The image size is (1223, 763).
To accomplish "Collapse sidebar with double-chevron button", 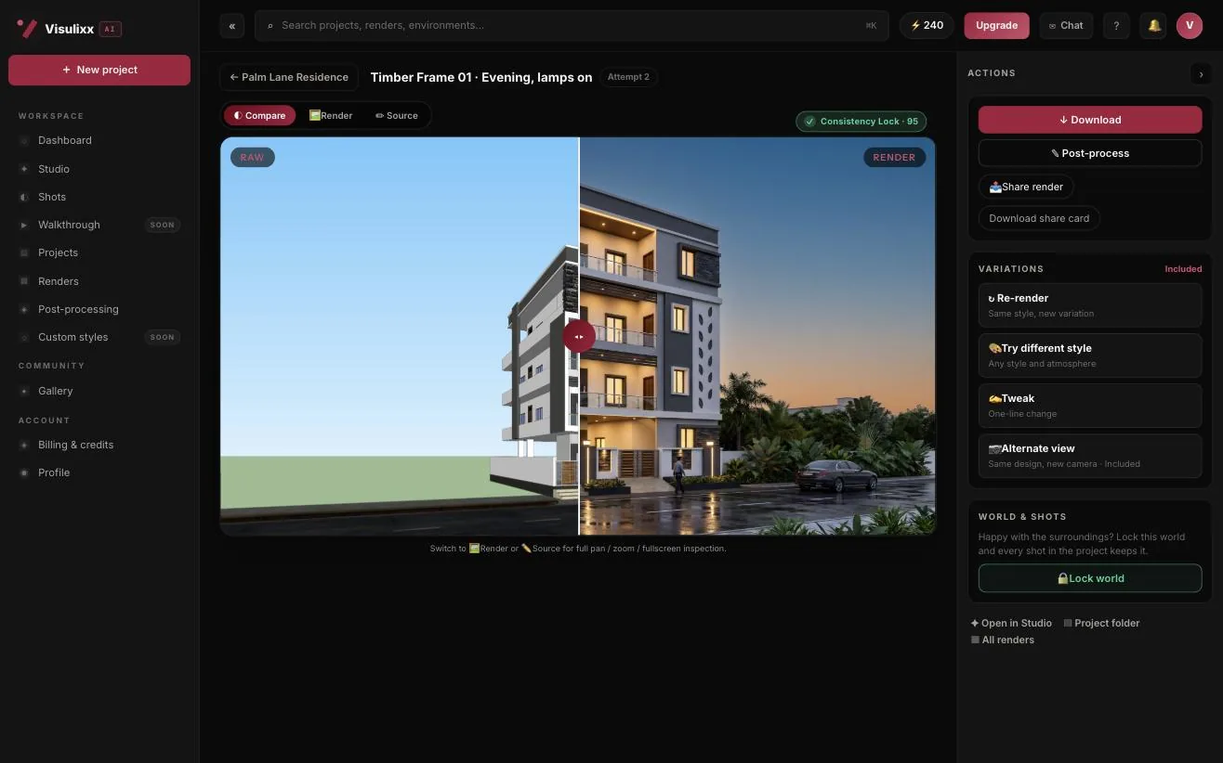I will pos(232,26).
